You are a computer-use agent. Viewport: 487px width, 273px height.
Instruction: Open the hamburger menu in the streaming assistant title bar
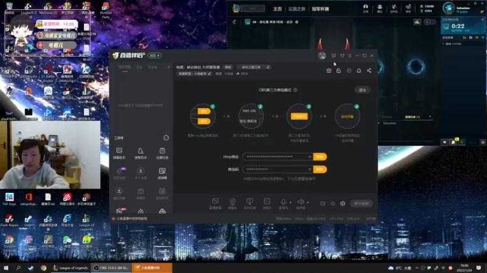(x=349, y=56)
